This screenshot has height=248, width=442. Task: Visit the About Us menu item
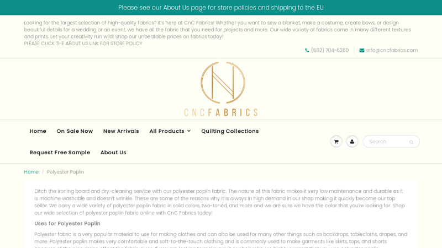(113, 153)
